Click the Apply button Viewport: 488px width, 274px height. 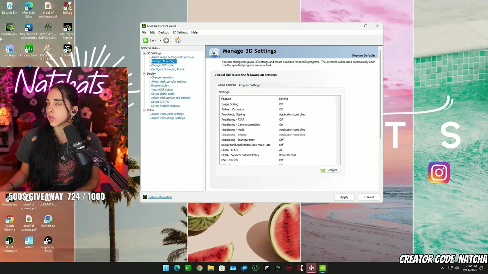click(344, 197)
